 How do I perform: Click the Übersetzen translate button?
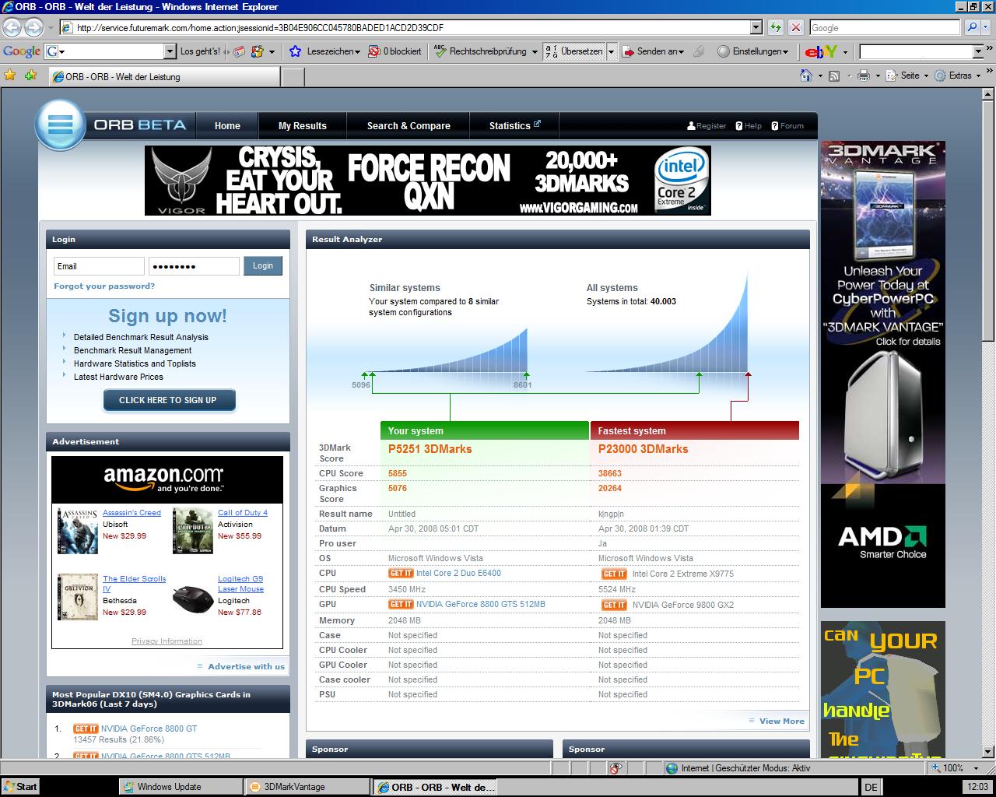click(x=573, y=51)
